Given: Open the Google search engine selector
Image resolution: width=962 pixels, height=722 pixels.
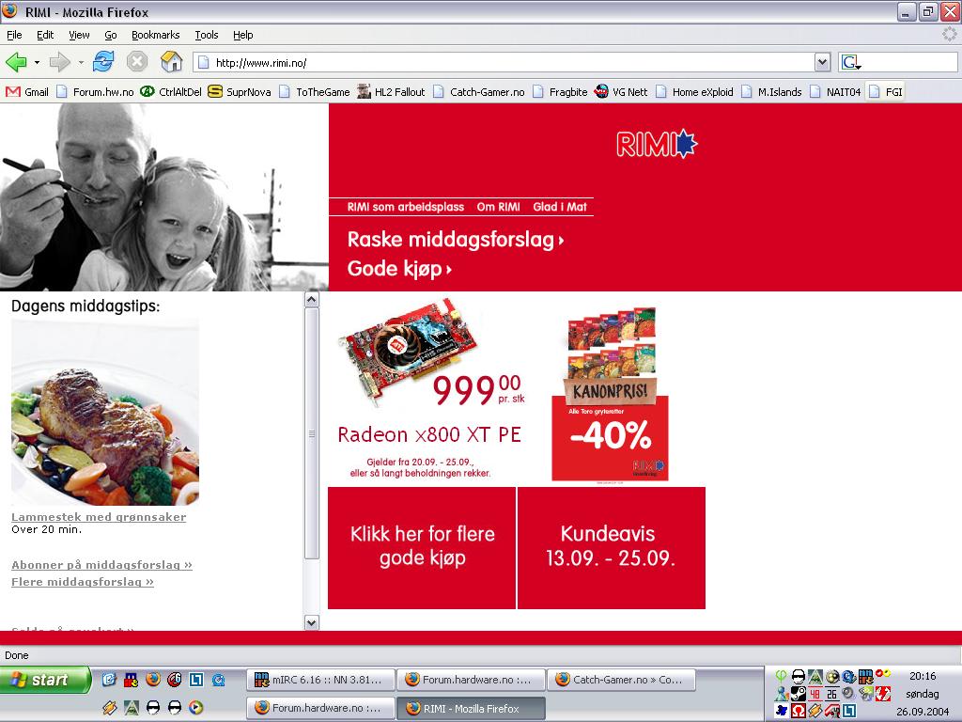Looking at the screenshot, I should click(x=851, y=62).
